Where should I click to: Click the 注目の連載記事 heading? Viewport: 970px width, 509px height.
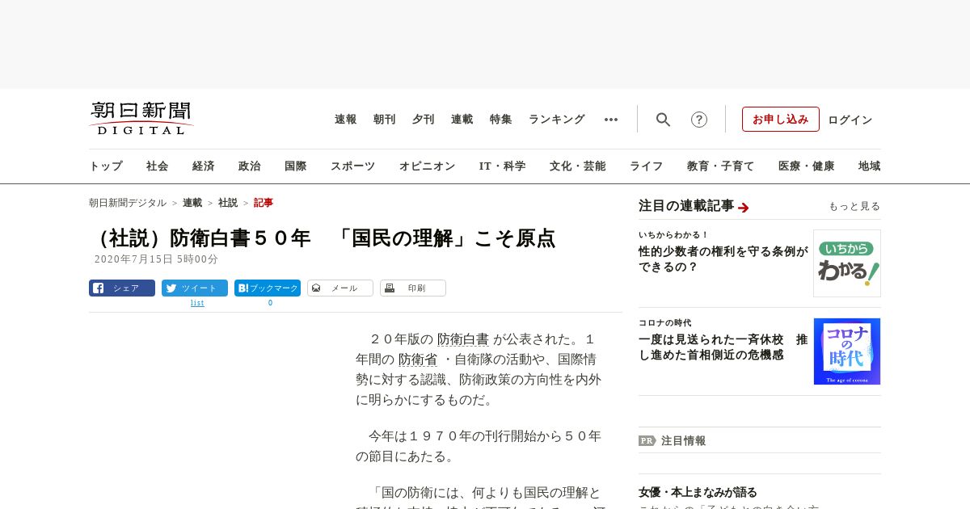(x=686, y=206)
